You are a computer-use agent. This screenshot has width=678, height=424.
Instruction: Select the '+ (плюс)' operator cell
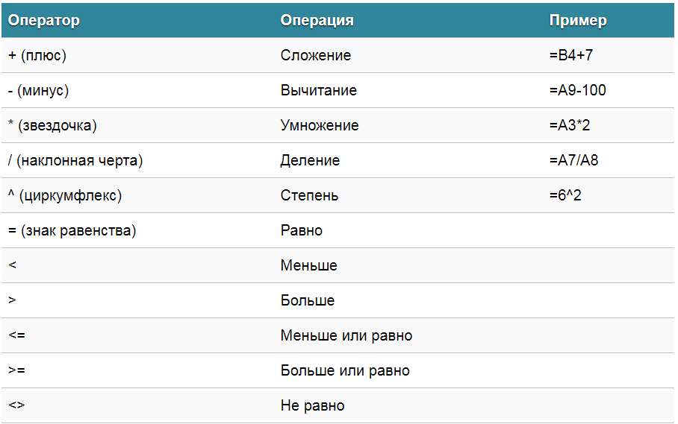pos(37,55)
